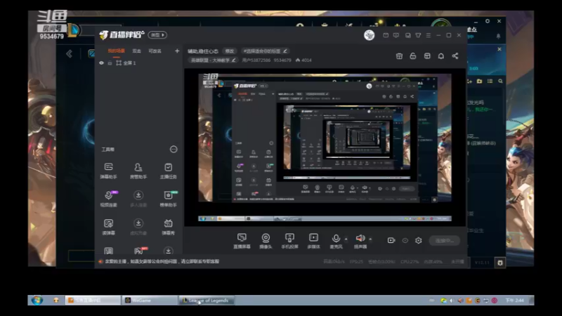This screenshot has height=316, width=562.
Task: Download the 虚拟形象 tool below 多人连麦
Action: pyautogui.click(x=138, y=227)
